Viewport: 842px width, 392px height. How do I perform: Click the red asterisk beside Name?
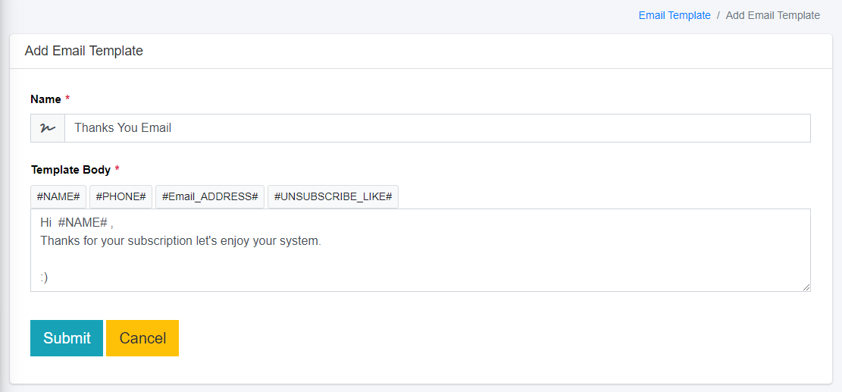click(x=67, y=99)
